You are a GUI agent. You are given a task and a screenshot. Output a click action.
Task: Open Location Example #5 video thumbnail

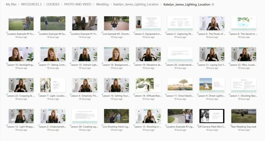(x=21, y=23)
